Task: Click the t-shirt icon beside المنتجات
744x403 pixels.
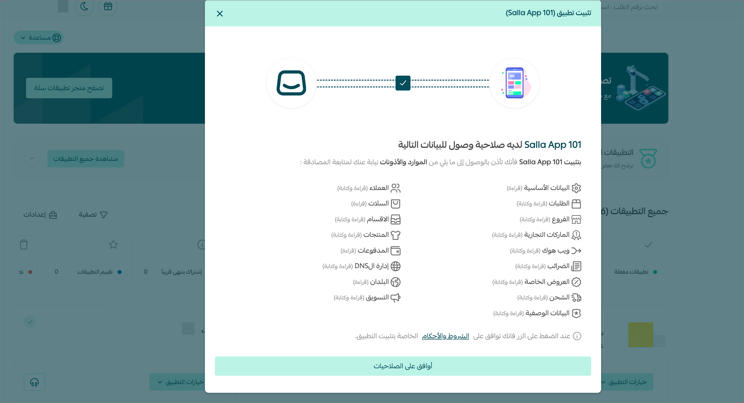Action: (396, 235)
